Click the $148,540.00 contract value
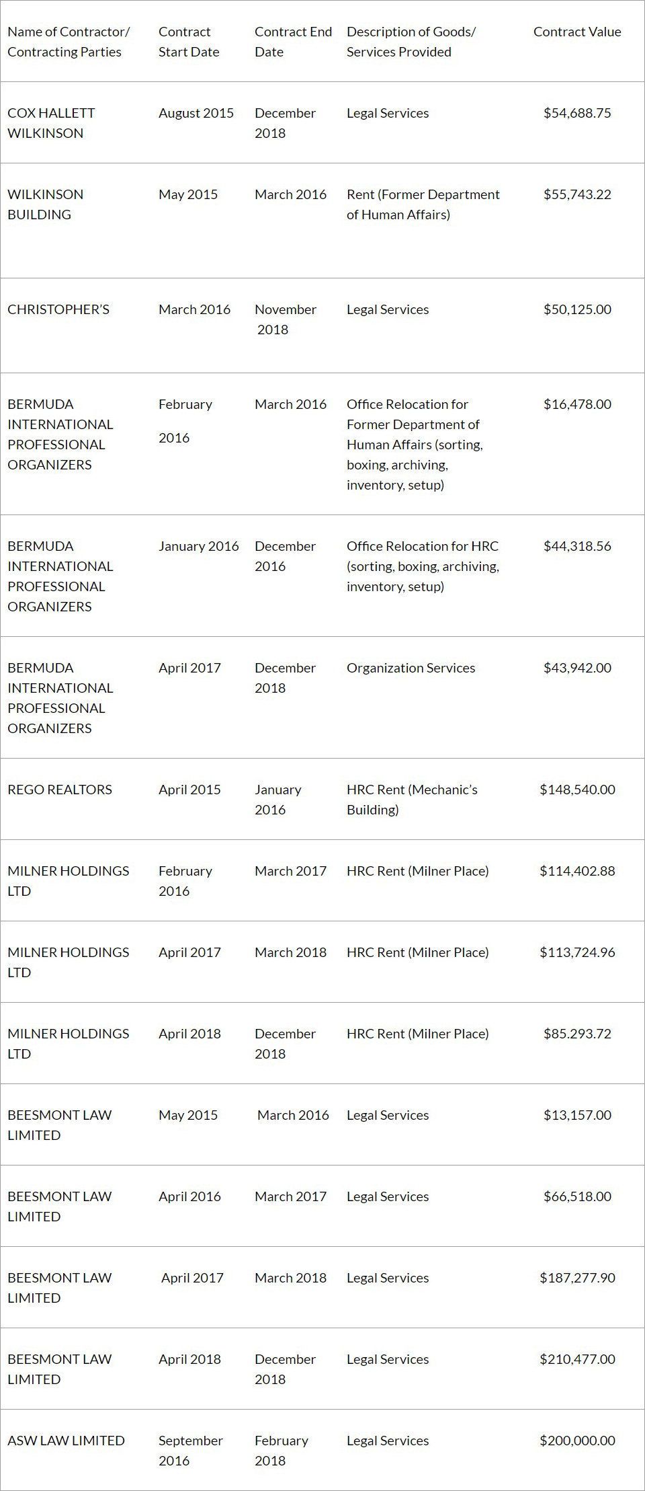 click(577, 790)
